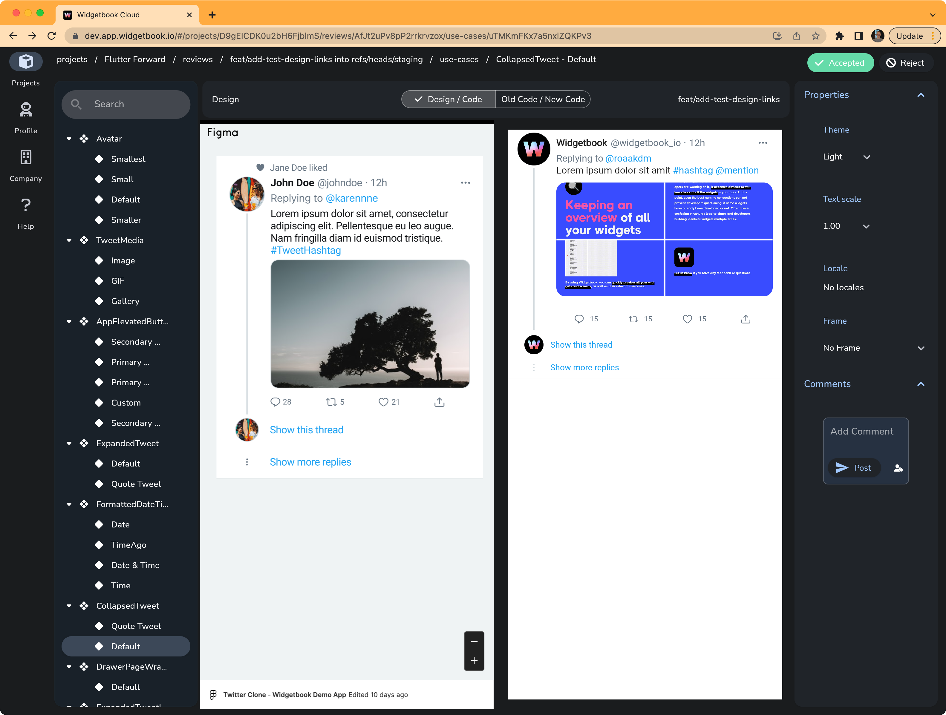The width and height of the screenshot is (946, 715).
Task: Collapse the TweetMedia tree node
Action: point(69,240)
